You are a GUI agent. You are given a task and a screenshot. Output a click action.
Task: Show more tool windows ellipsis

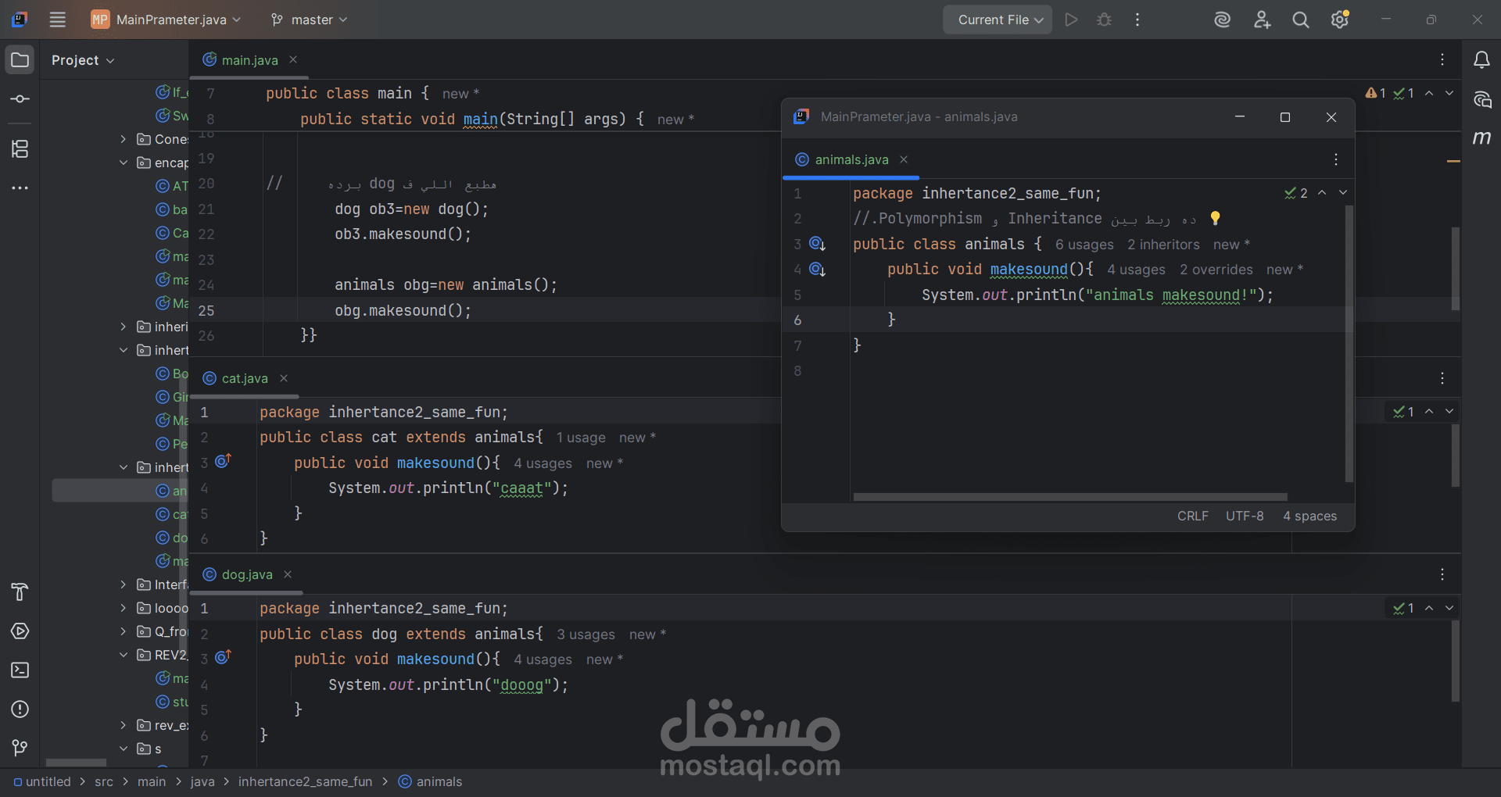click(x=20, y=188)
